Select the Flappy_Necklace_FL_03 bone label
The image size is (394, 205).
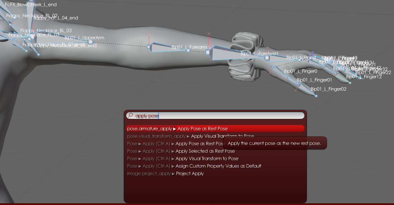pyautogui.click(x=34, y=34)
